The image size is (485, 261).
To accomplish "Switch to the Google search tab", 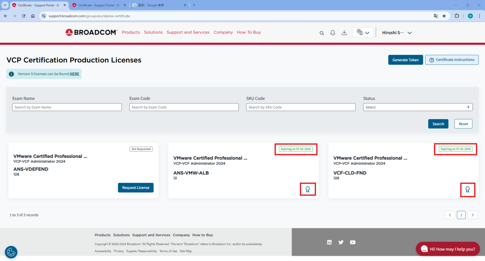I will (160, 5).
